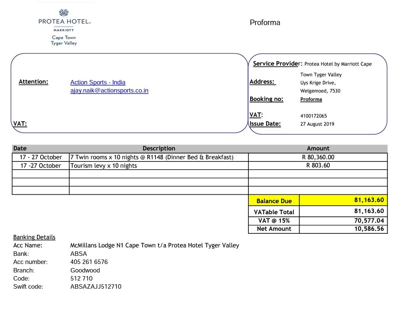Click the Description column header

pyautogui.click(x=159, y=148)
